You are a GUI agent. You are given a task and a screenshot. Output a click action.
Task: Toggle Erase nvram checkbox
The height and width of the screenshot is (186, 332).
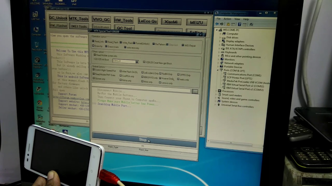(106, 47)
